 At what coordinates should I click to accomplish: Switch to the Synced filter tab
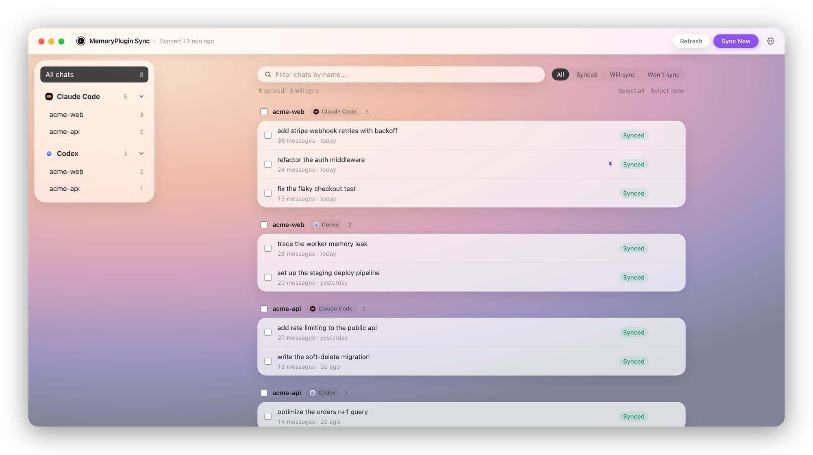[x=587, y=74]
